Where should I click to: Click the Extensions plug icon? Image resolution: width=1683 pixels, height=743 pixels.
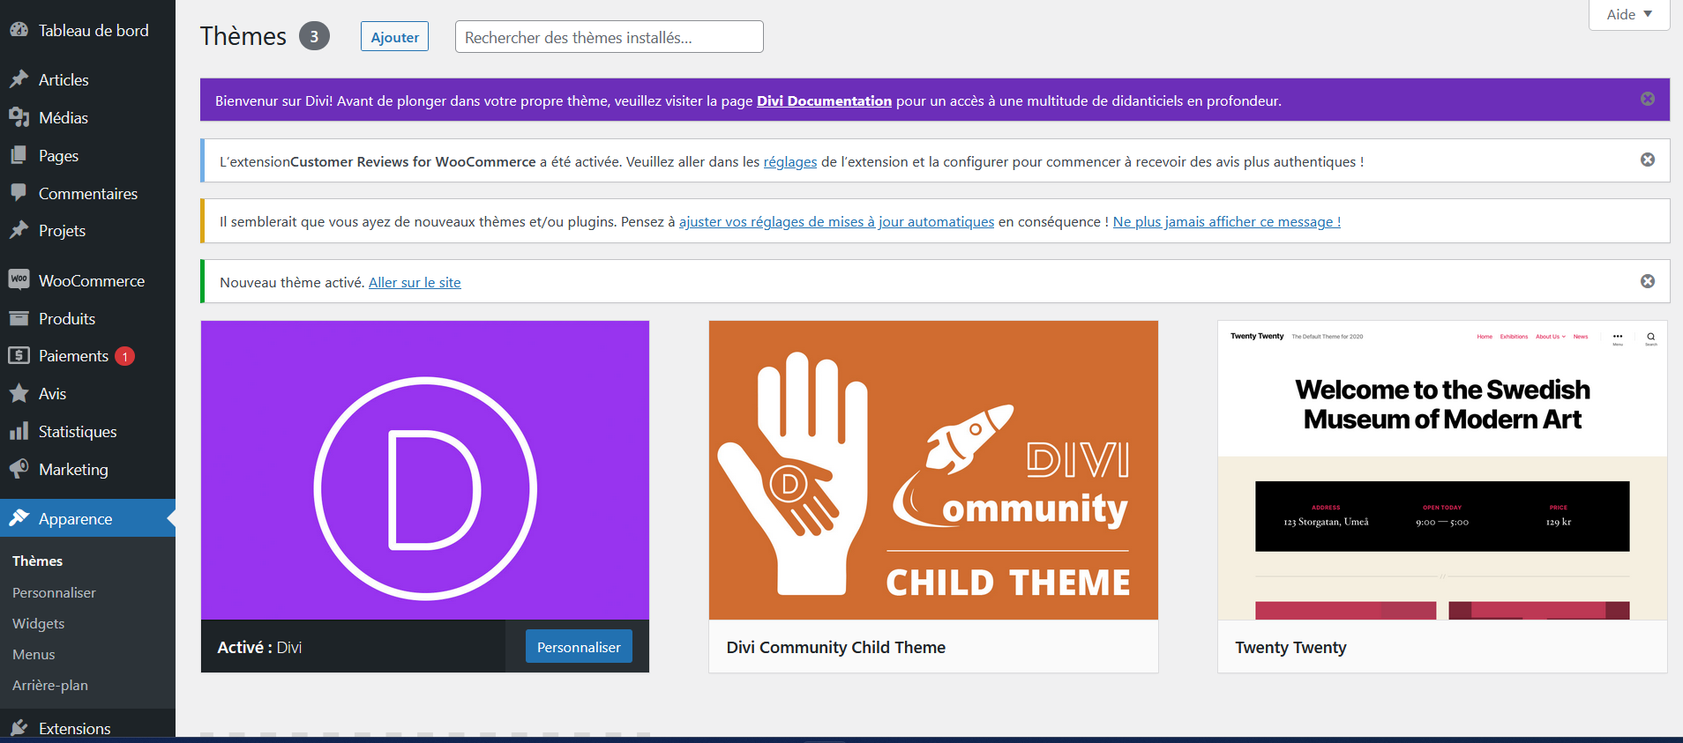click(19, 728)
